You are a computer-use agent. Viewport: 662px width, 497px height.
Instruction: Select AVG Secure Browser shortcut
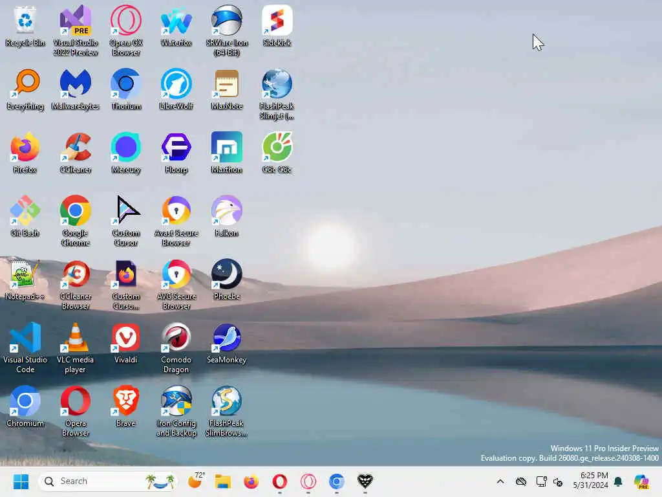point(176,284)
